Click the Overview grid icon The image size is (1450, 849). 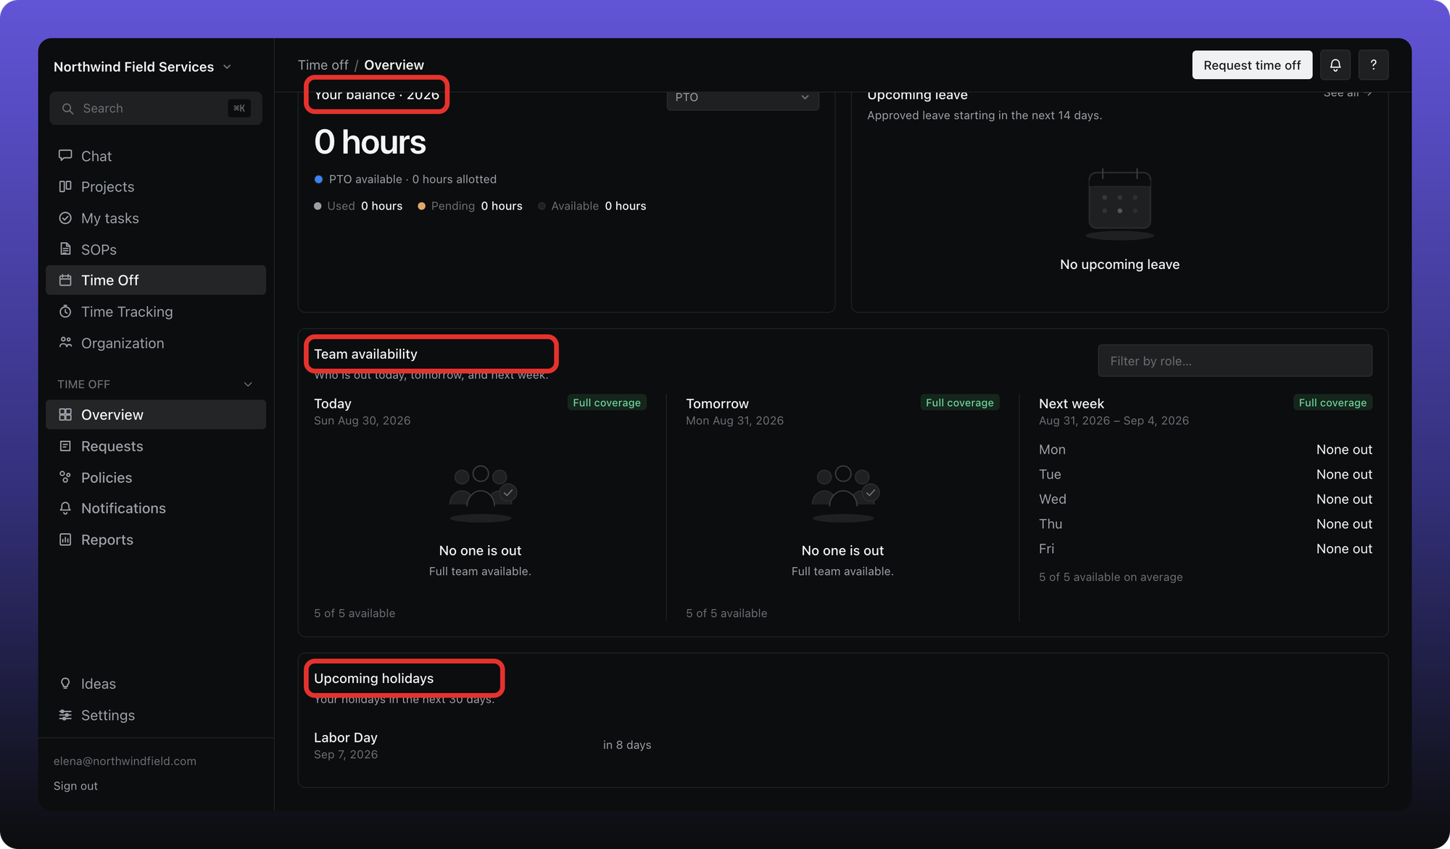coord(65,415)
